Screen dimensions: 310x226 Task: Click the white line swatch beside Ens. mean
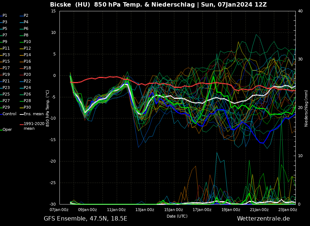[22, 114]
